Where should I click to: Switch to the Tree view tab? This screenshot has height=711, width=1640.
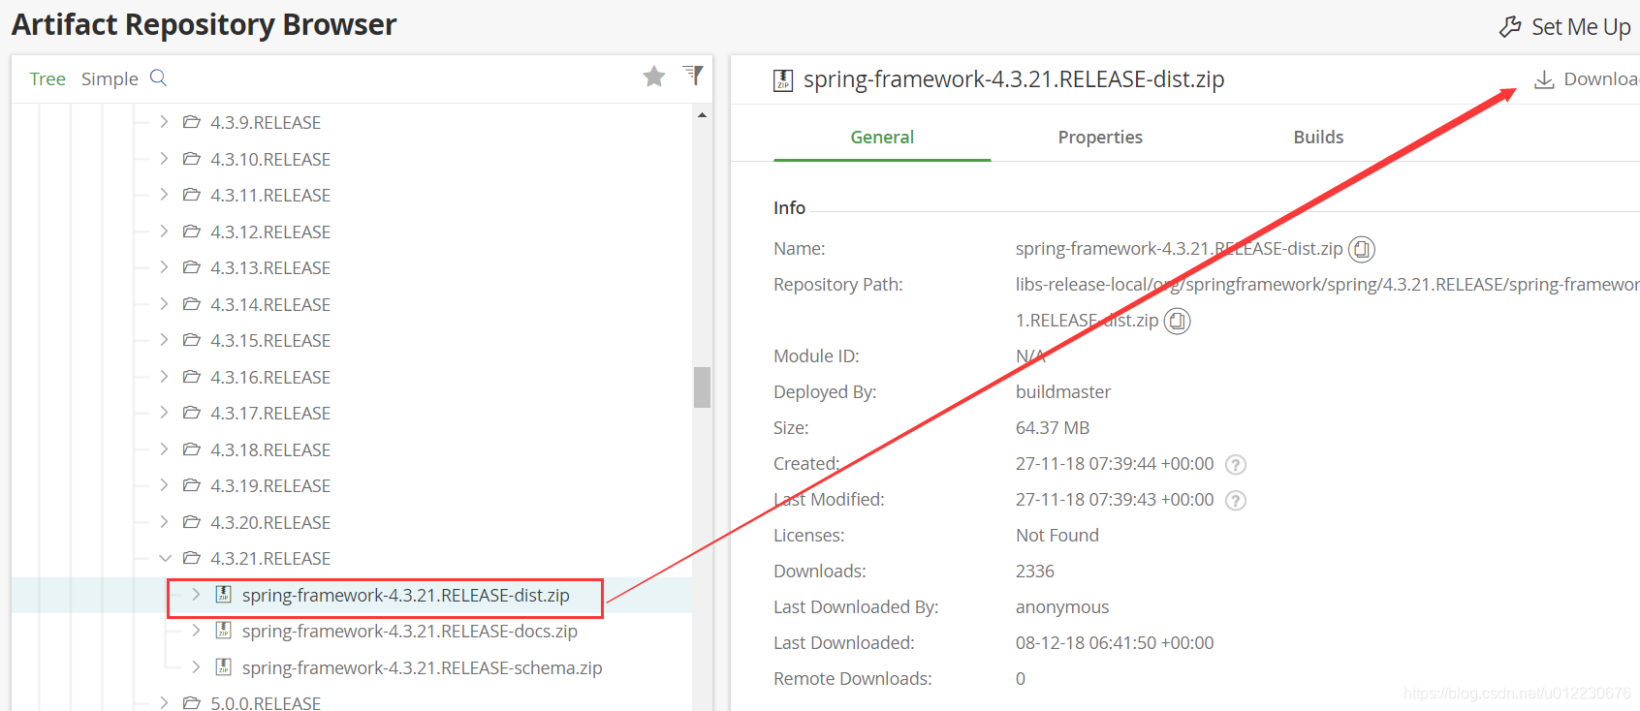(x=47, y=78)
